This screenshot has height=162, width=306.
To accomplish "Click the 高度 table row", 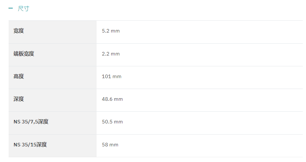I will 156,77.
